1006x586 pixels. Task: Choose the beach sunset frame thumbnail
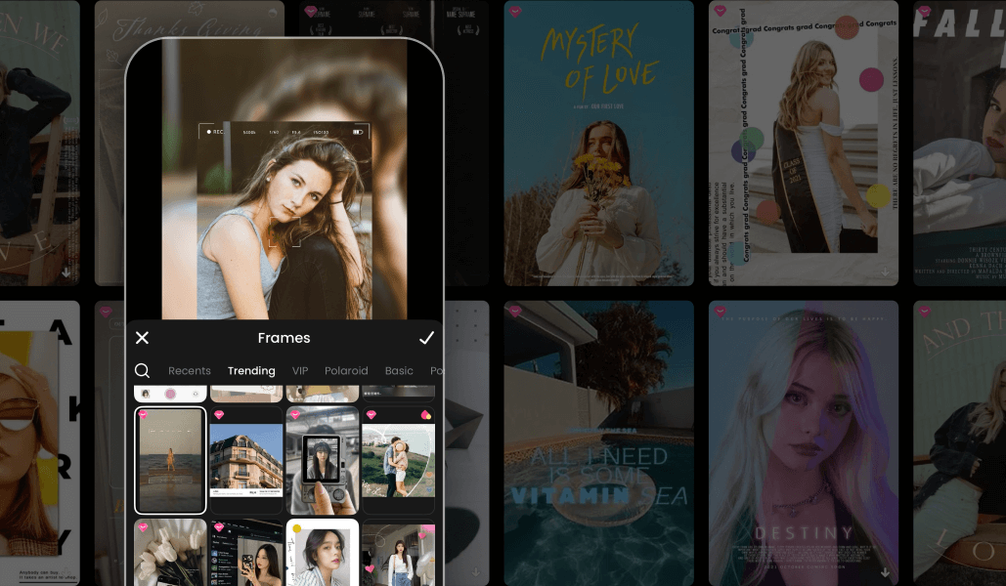(x=170, y=461)
